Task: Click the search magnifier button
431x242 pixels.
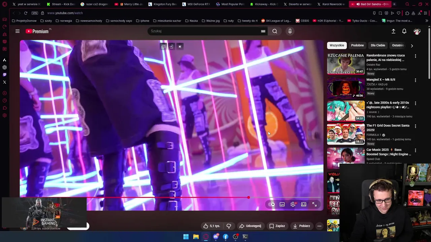Action: [275, 31]
